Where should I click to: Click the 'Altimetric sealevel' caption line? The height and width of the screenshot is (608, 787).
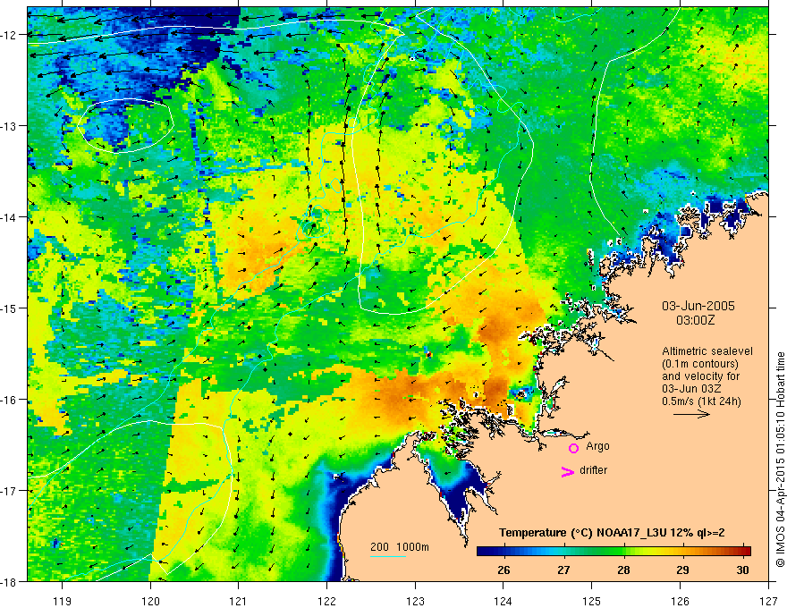click(x=707, y=351)
